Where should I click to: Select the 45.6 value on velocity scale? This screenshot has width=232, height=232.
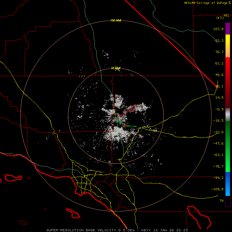[219, 75]
